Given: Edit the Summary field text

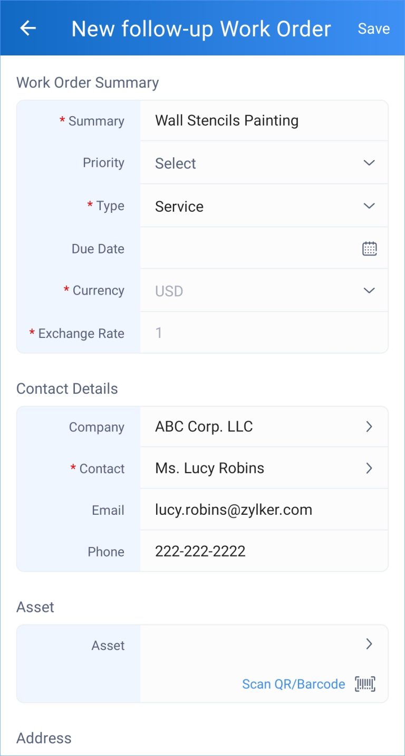Looking at the screenshot, I should tap(227, 121).
